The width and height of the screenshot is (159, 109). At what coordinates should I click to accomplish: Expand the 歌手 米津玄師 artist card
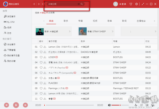pos(70,31)
